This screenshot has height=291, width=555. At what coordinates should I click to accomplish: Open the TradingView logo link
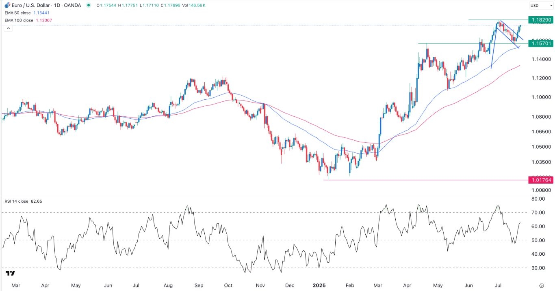(11, 274)
